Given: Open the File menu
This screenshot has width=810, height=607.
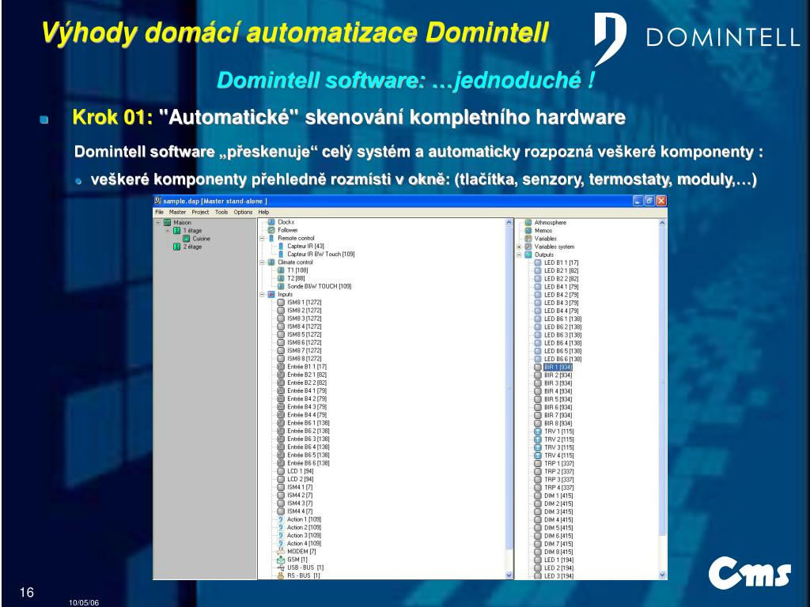Looking at the screenshot, I should coord(159,212).
